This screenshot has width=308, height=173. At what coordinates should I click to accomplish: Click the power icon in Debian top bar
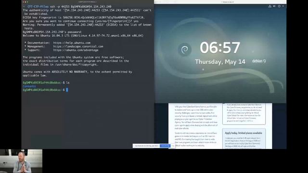(279, 6)
